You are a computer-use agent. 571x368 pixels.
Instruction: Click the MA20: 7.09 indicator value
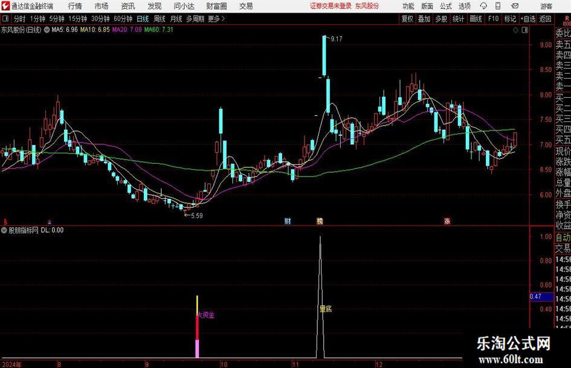127,30
